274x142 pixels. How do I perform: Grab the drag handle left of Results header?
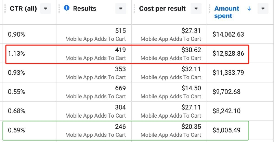pos(59,9)
